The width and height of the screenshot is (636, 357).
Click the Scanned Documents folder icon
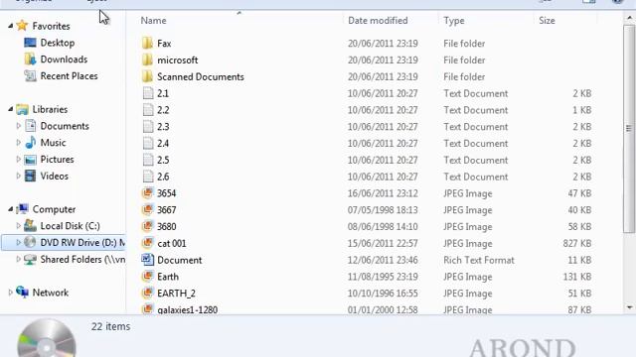(x=148, y=76)
